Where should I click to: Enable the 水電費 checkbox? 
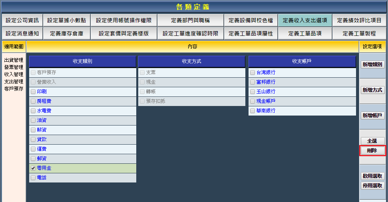click(33, 111)
